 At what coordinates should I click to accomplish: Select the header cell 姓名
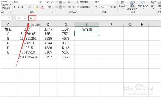pos(8,29)
